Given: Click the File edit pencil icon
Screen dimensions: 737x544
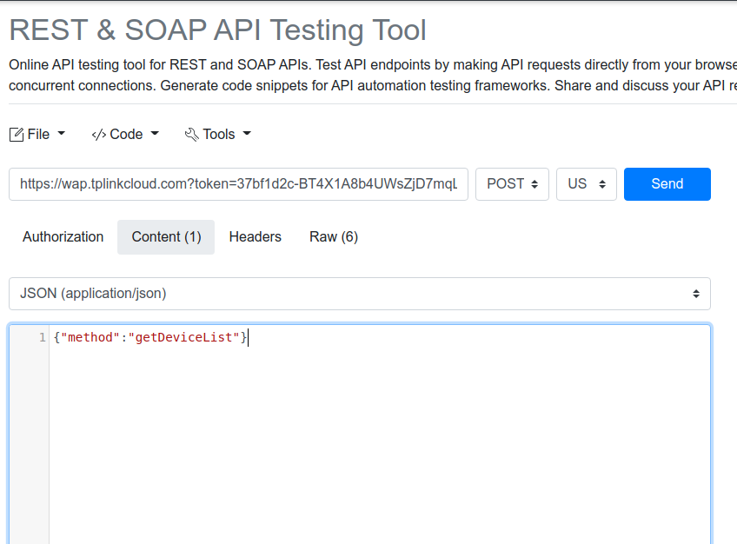Looking at the screenshot, I should 17,135.
